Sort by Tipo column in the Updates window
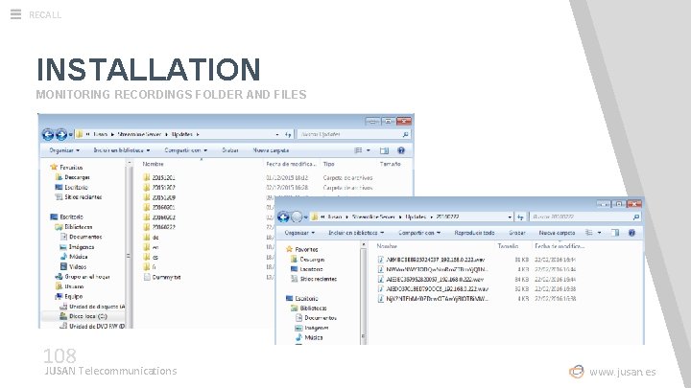This screenshot has height=388, width=691. pos(329,164)
